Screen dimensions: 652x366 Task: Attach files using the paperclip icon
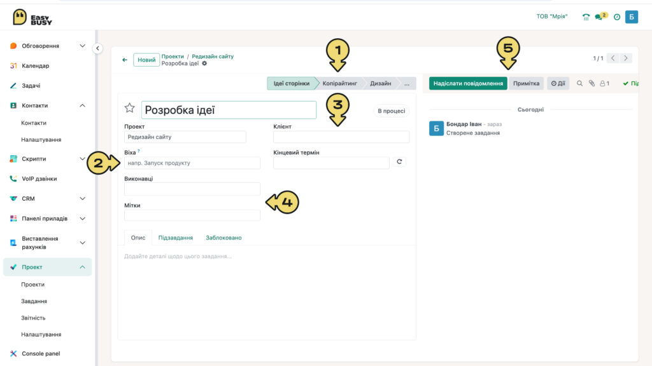coord(592,83)
